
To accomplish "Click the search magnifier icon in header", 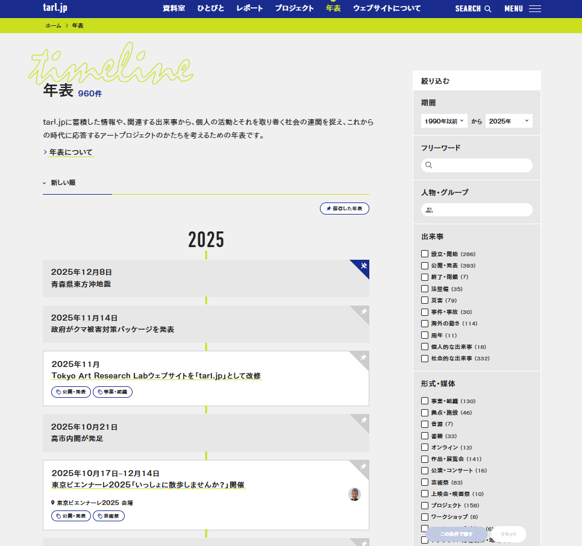I will pyautogui.click(x=488, y=8).
